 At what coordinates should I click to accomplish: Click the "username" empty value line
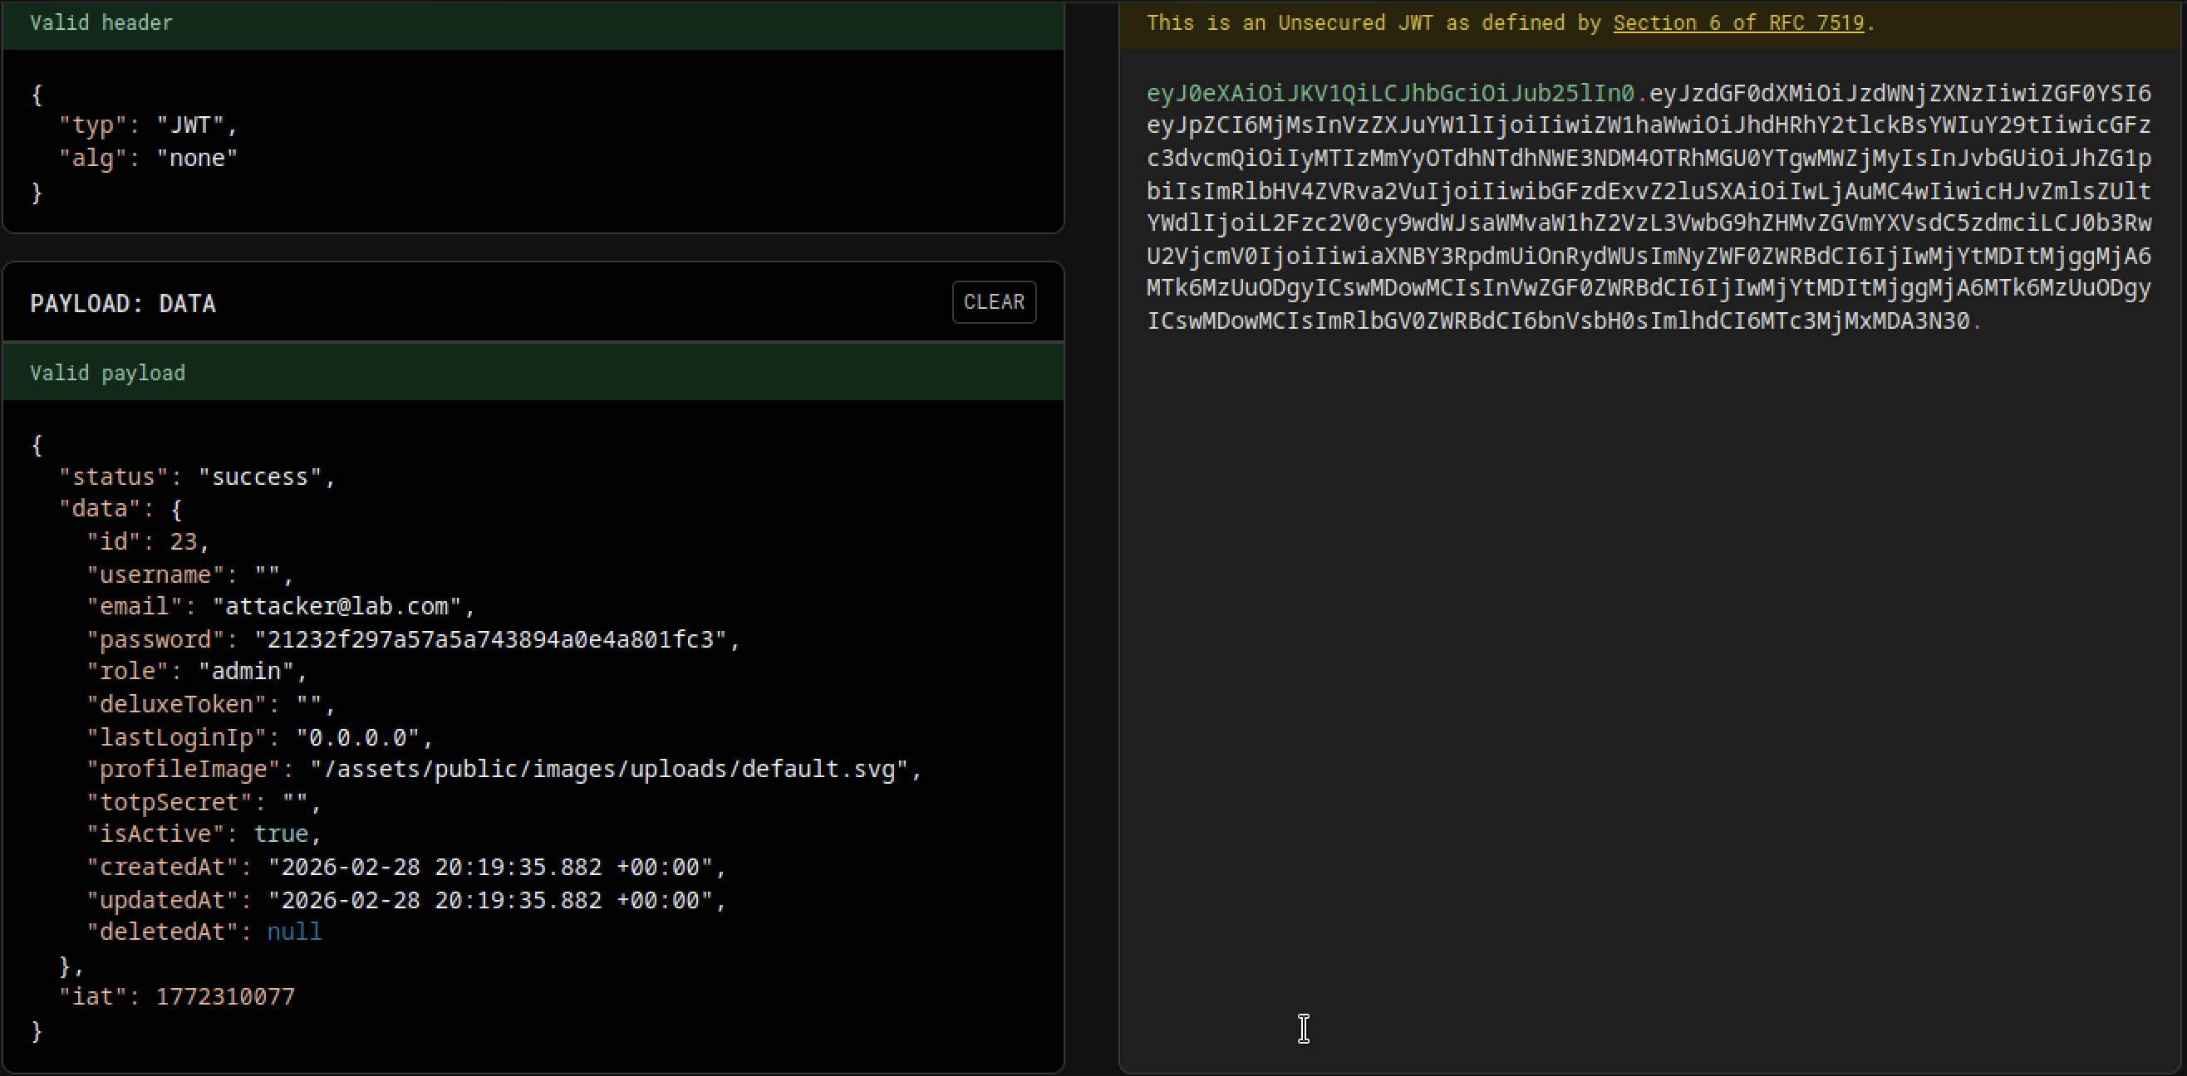pyautogui.click(x=190, y=575)
